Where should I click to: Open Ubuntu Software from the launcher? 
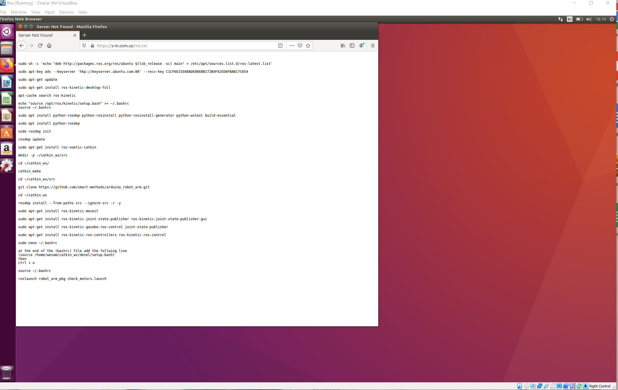[x=7, y=132]
